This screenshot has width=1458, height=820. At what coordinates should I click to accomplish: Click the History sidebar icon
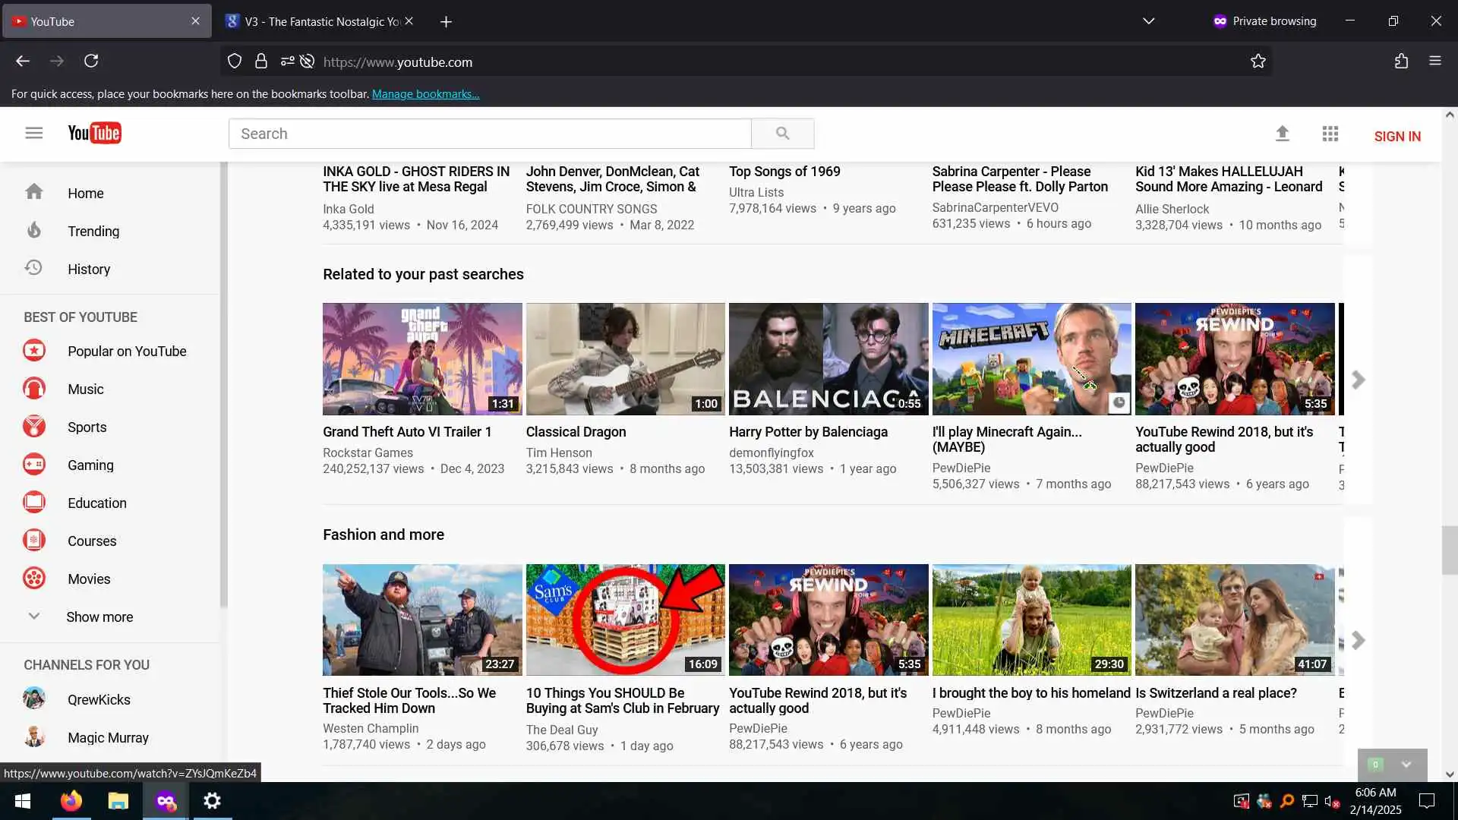pos(33,268)
